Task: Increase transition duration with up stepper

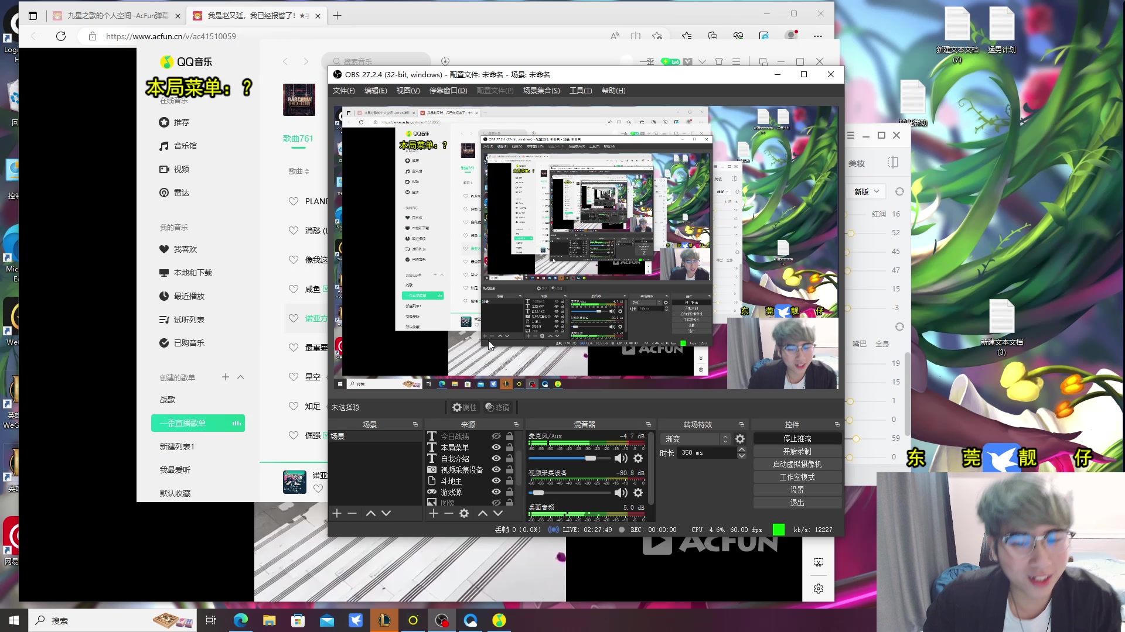Action: click(741, 449)
